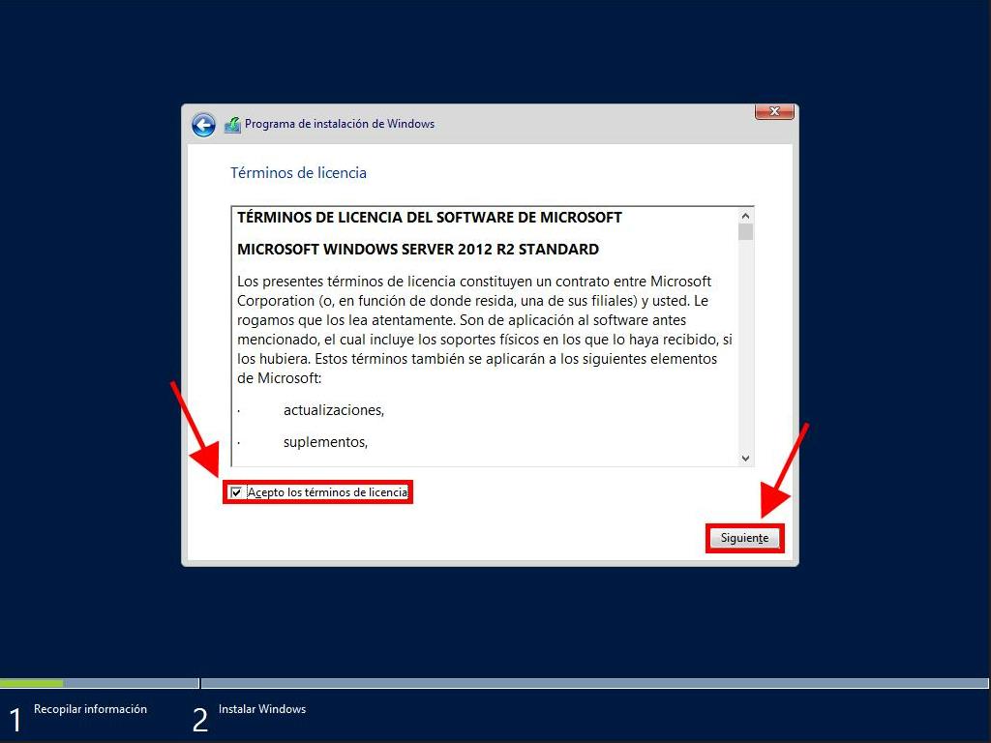Click the large step number 2
Image resolution: width=991 pixels, height=743 pixels.
click(x=199, y=720)
